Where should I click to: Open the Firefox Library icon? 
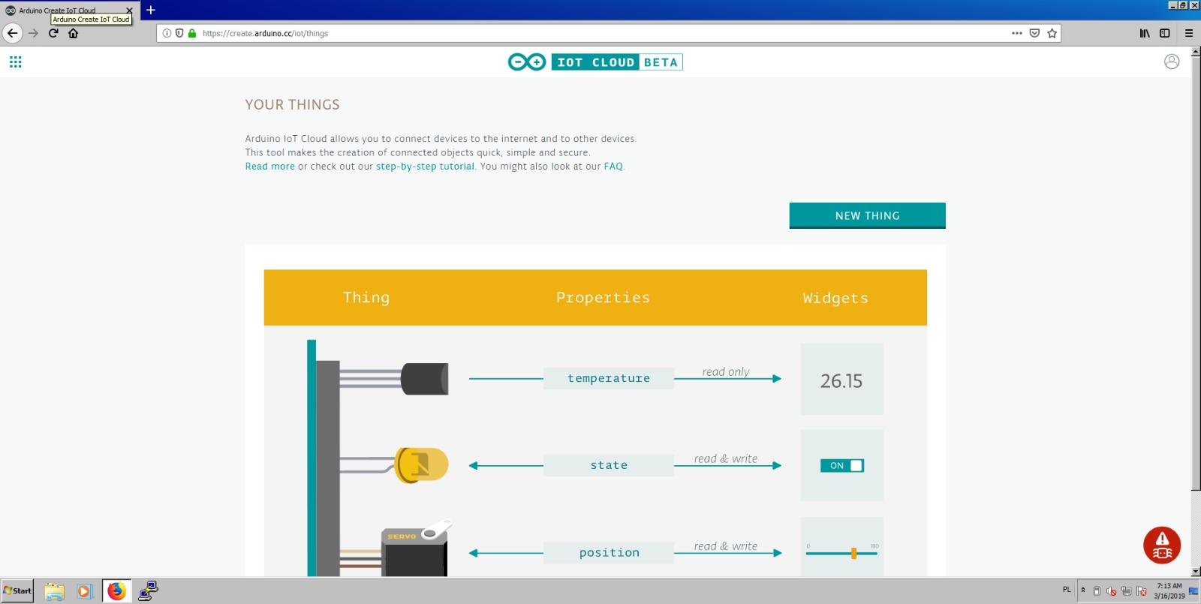(1145, 33)
